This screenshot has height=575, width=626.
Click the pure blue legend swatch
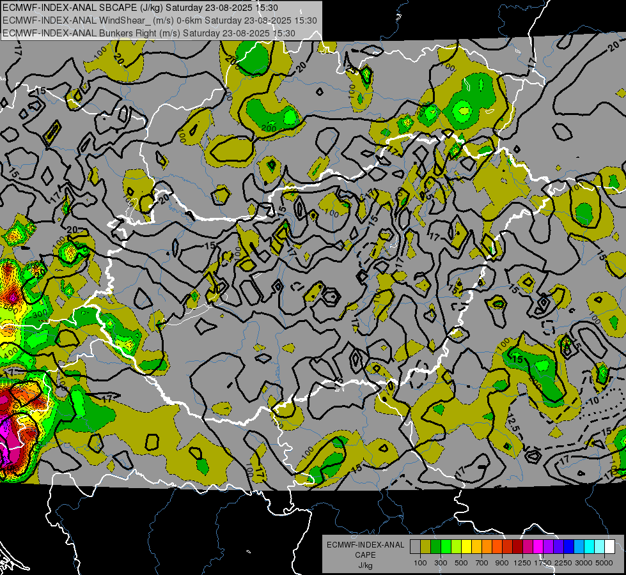(x=569, y=546)
